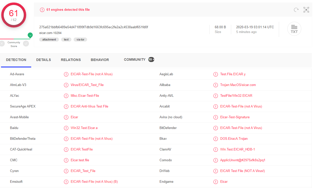The width and height of the screenshot is (323, 188).
Task: Click the SHA-256 file hash text
Action: [94, 27]
